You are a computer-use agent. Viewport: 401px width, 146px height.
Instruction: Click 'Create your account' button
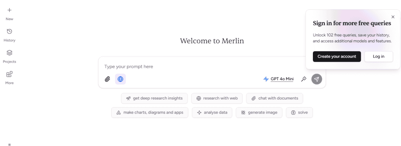337,56
